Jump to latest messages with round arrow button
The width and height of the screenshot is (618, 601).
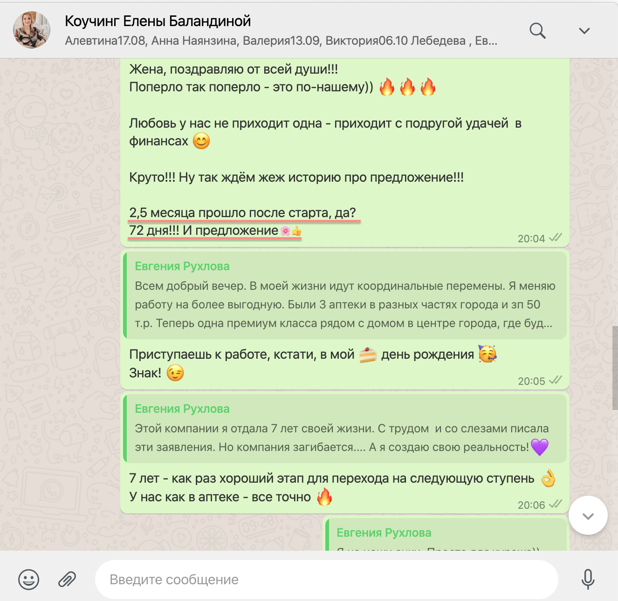click(x=588, y=516)
